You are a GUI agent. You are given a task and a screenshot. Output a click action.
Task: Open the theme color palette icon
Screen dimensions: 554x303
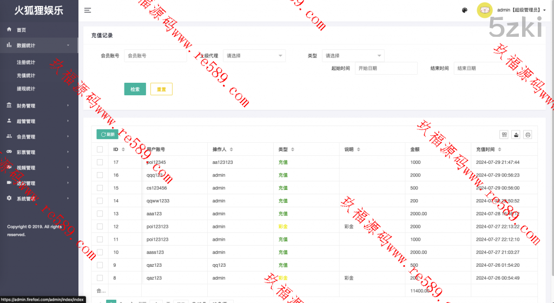click(465, 10)
